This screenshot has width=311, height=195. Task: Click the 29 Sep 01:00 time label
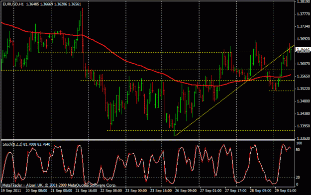[286, 191]
